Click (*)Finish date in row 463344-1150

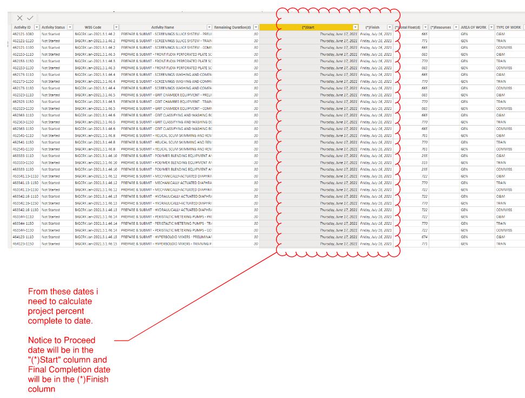(x=376, y=224)
